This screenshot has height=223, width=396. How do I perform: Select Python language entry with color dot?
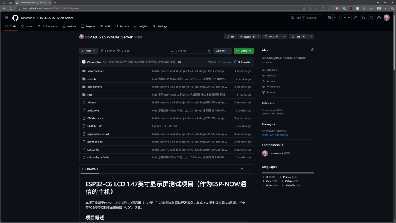pyautogui.click(x=288, y=177)
